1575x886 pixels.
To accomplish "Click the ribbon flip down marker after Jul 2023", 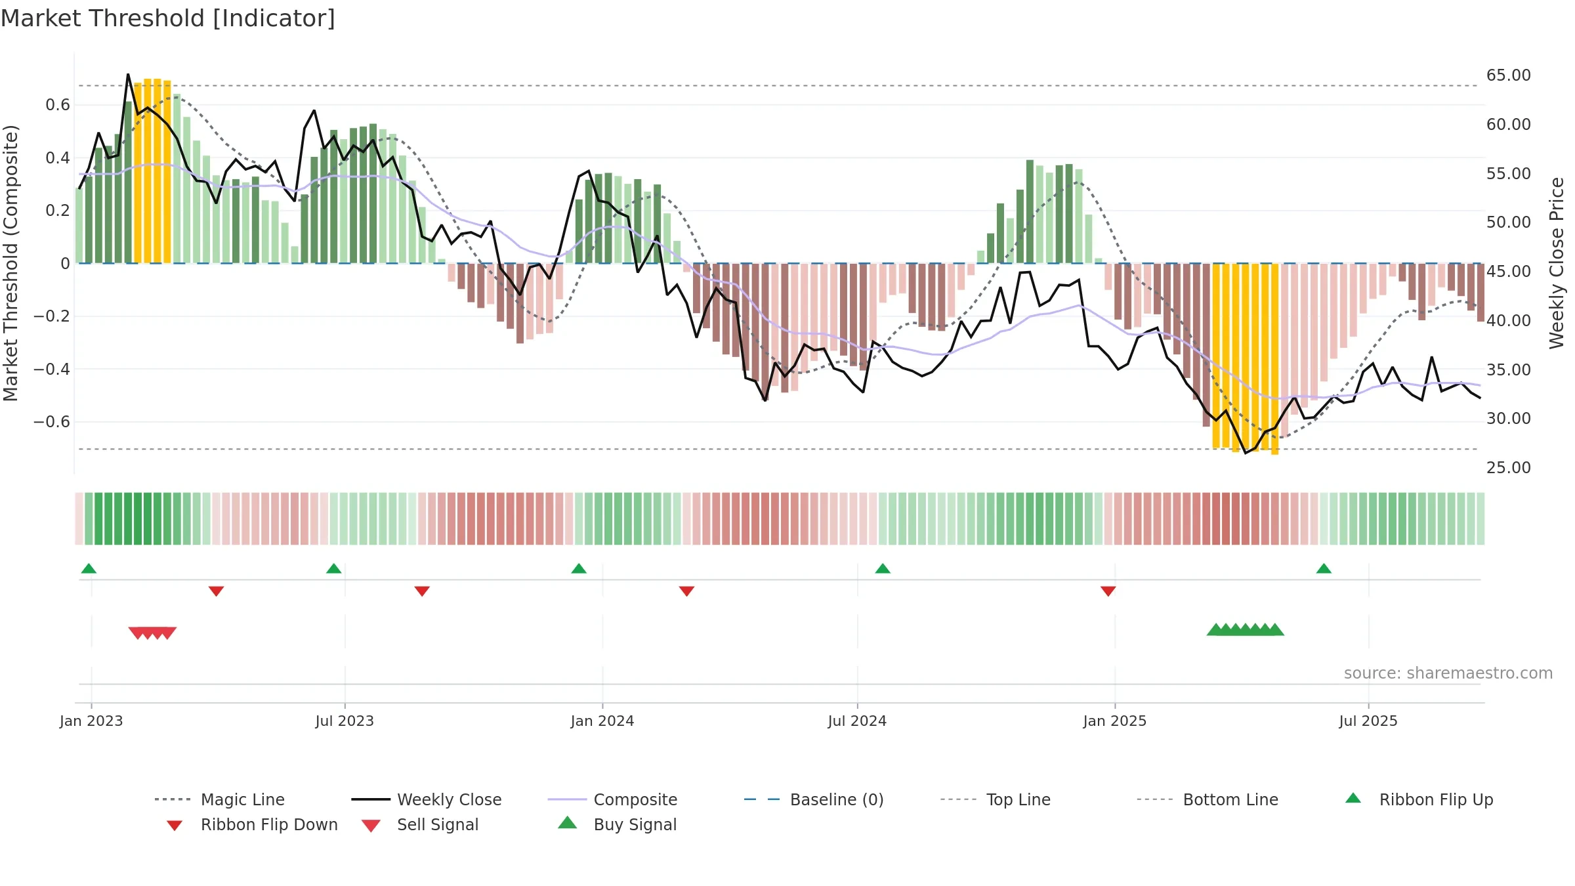I will coord(422,591).
